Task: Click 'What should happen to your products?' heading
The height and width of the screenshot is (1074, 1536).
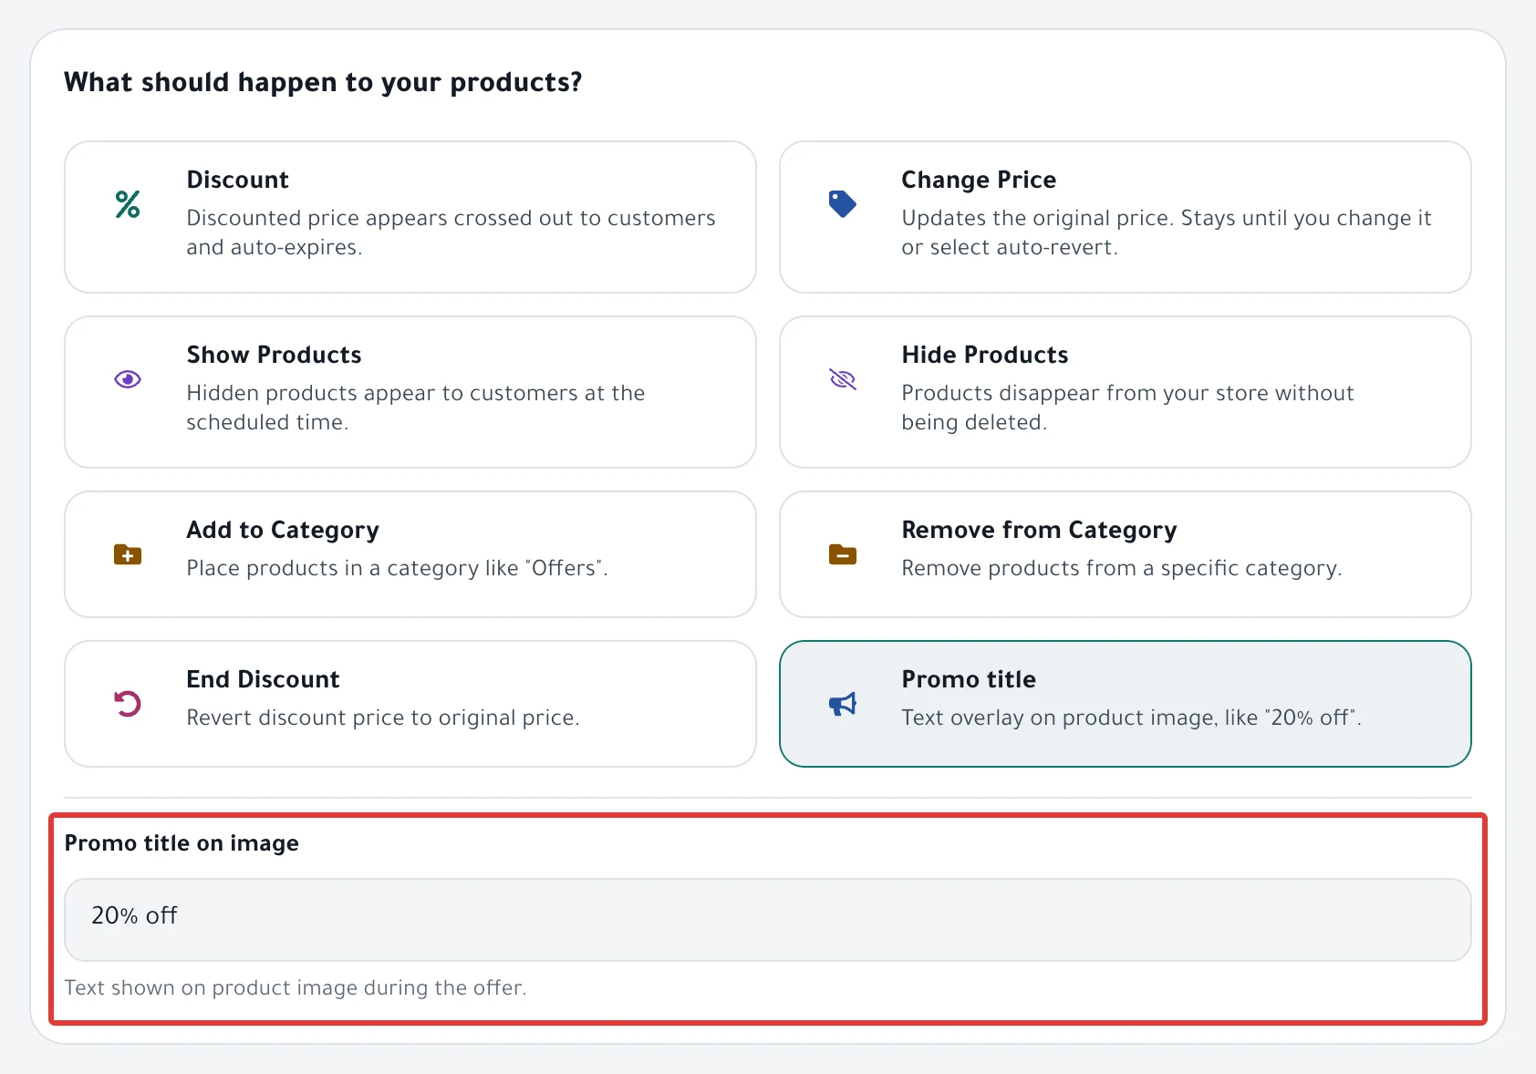Action: point(323,82)
